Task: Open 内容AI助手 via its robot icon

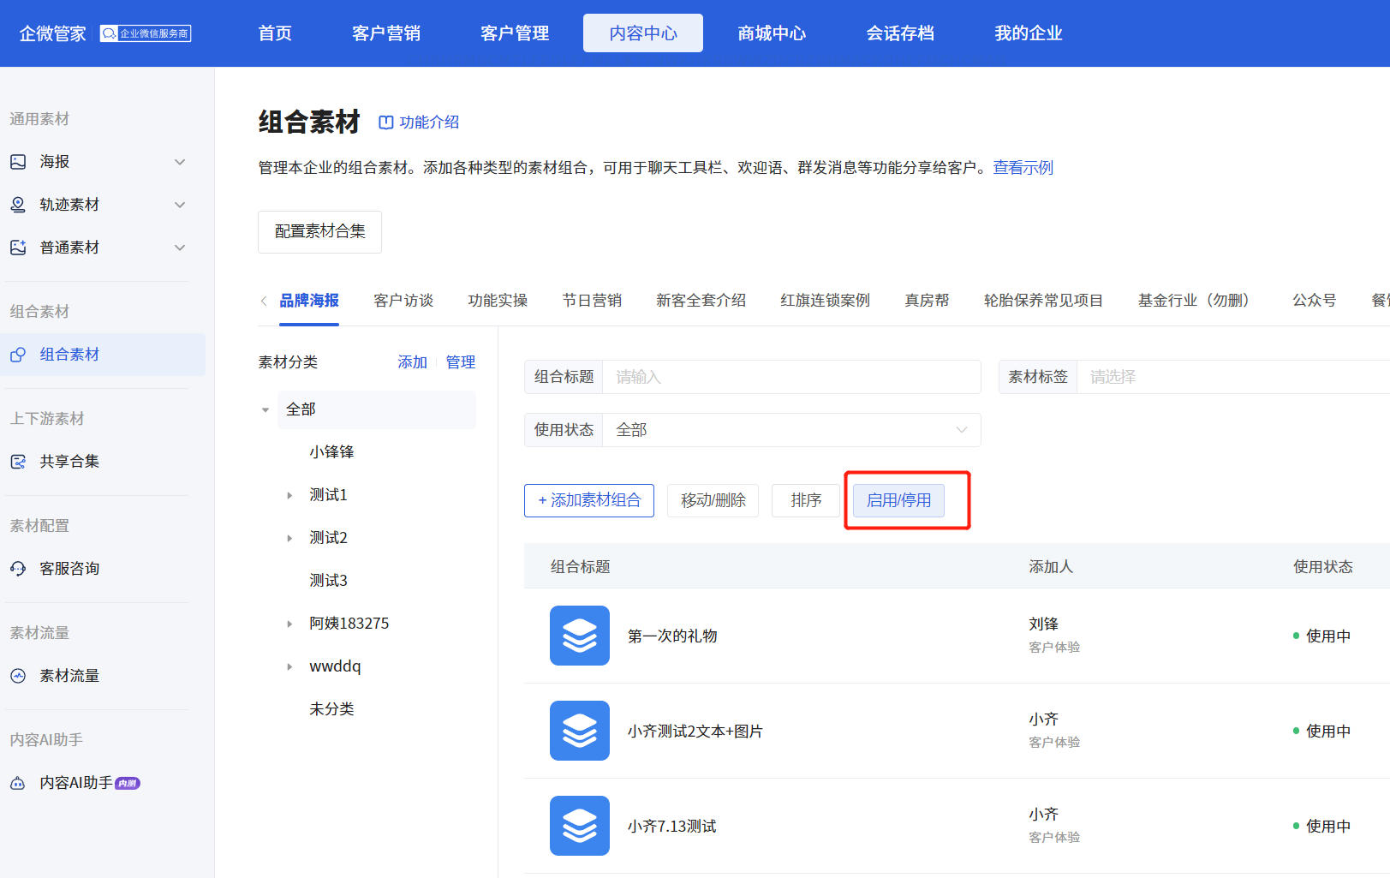Action: [18, 783]
